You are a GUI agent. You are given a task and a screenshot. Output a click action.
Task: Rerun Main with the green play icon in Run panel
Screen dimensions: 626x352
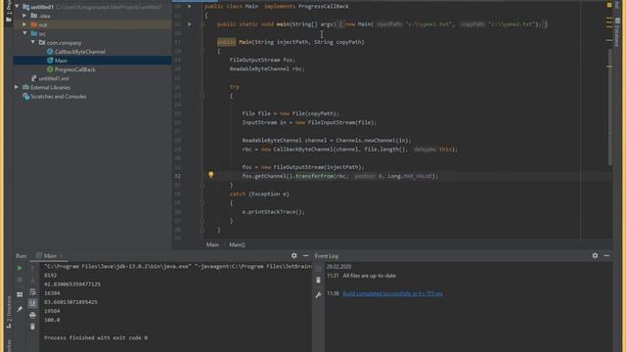pyautogui.click(x=20, y=268)
